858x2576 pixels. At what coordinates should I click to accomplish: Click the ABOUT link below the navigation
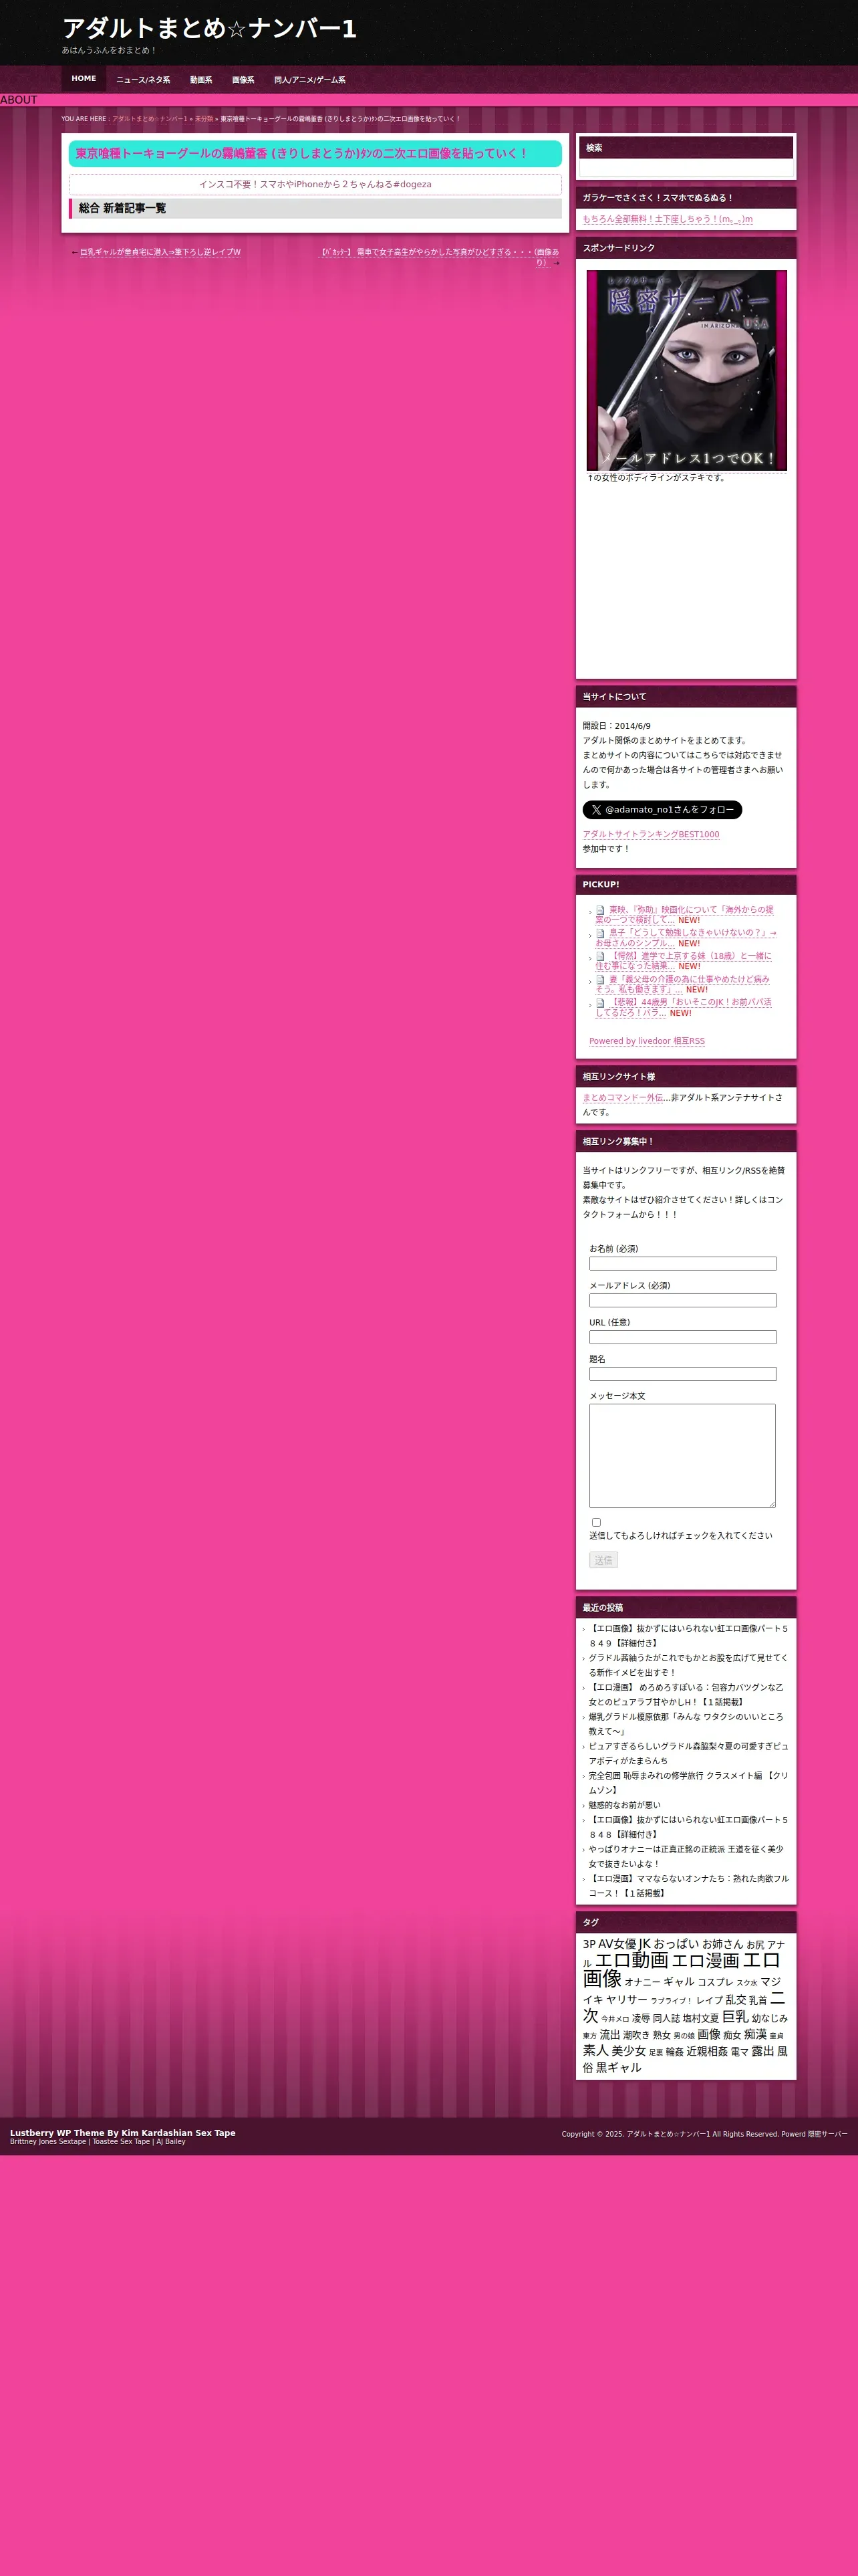tap(18, 100)
